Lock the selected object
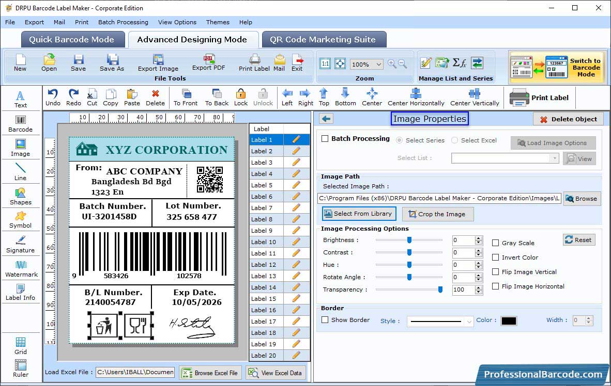Viewport: 611px width, 386px height. [241, 98]
